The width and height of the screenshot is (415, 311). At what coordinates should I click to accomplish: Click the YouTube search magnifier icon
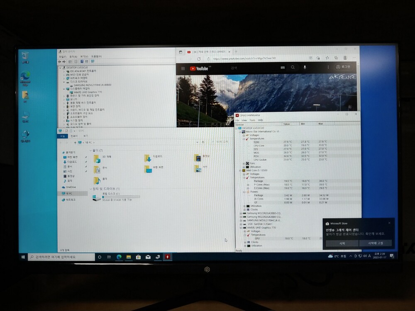293,67
